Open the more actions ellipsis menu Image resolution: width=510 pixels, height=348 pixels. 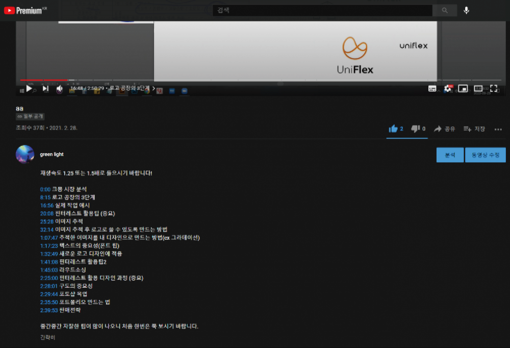click(498, 129)
